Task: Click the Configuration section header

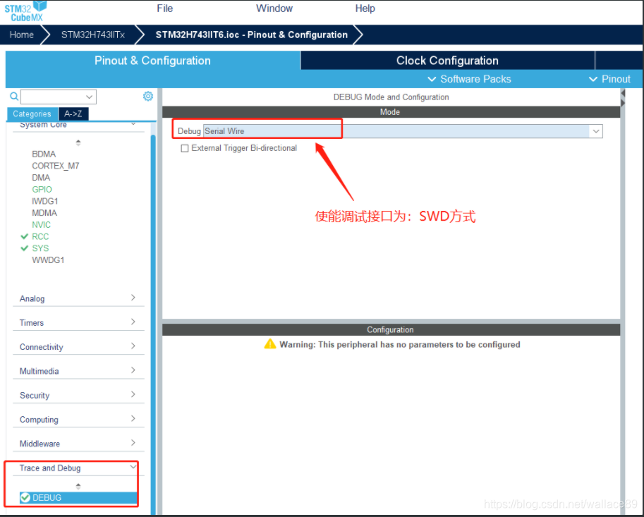Action: coord(391,330)
